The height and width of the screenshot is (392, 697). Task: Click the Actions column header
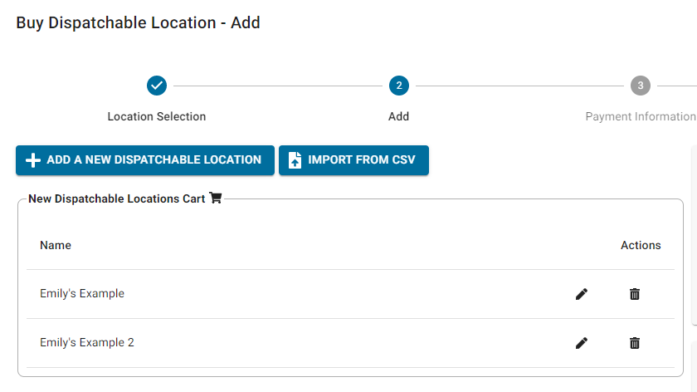(641, 245)
